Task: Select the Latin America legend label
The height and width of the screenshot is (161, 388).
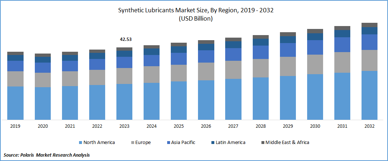Action: [230, 143]
